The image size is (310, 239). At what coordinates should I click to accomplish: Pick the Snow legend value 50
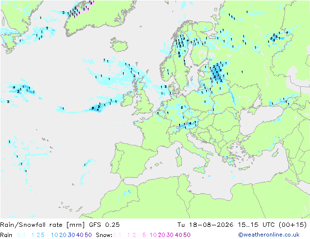[187, 235]
